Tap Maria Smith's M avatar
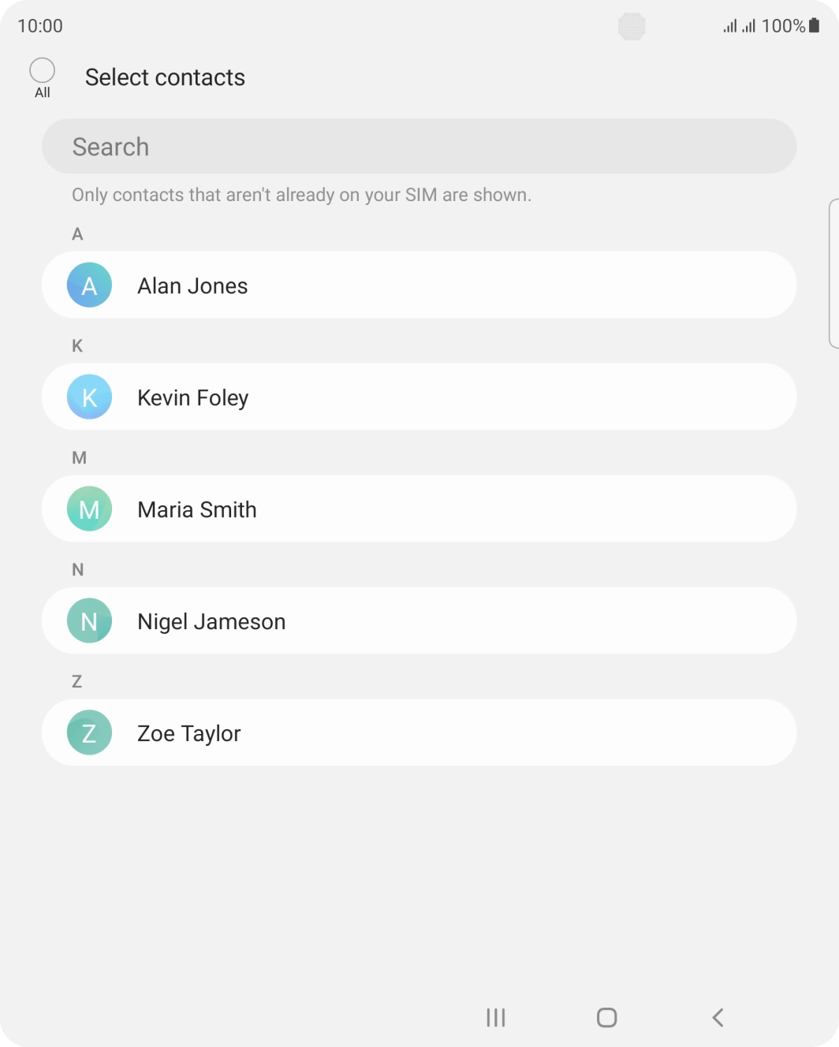Viewport: 839px width, 1047px height. pyautogui.click(x=89, y=509)
